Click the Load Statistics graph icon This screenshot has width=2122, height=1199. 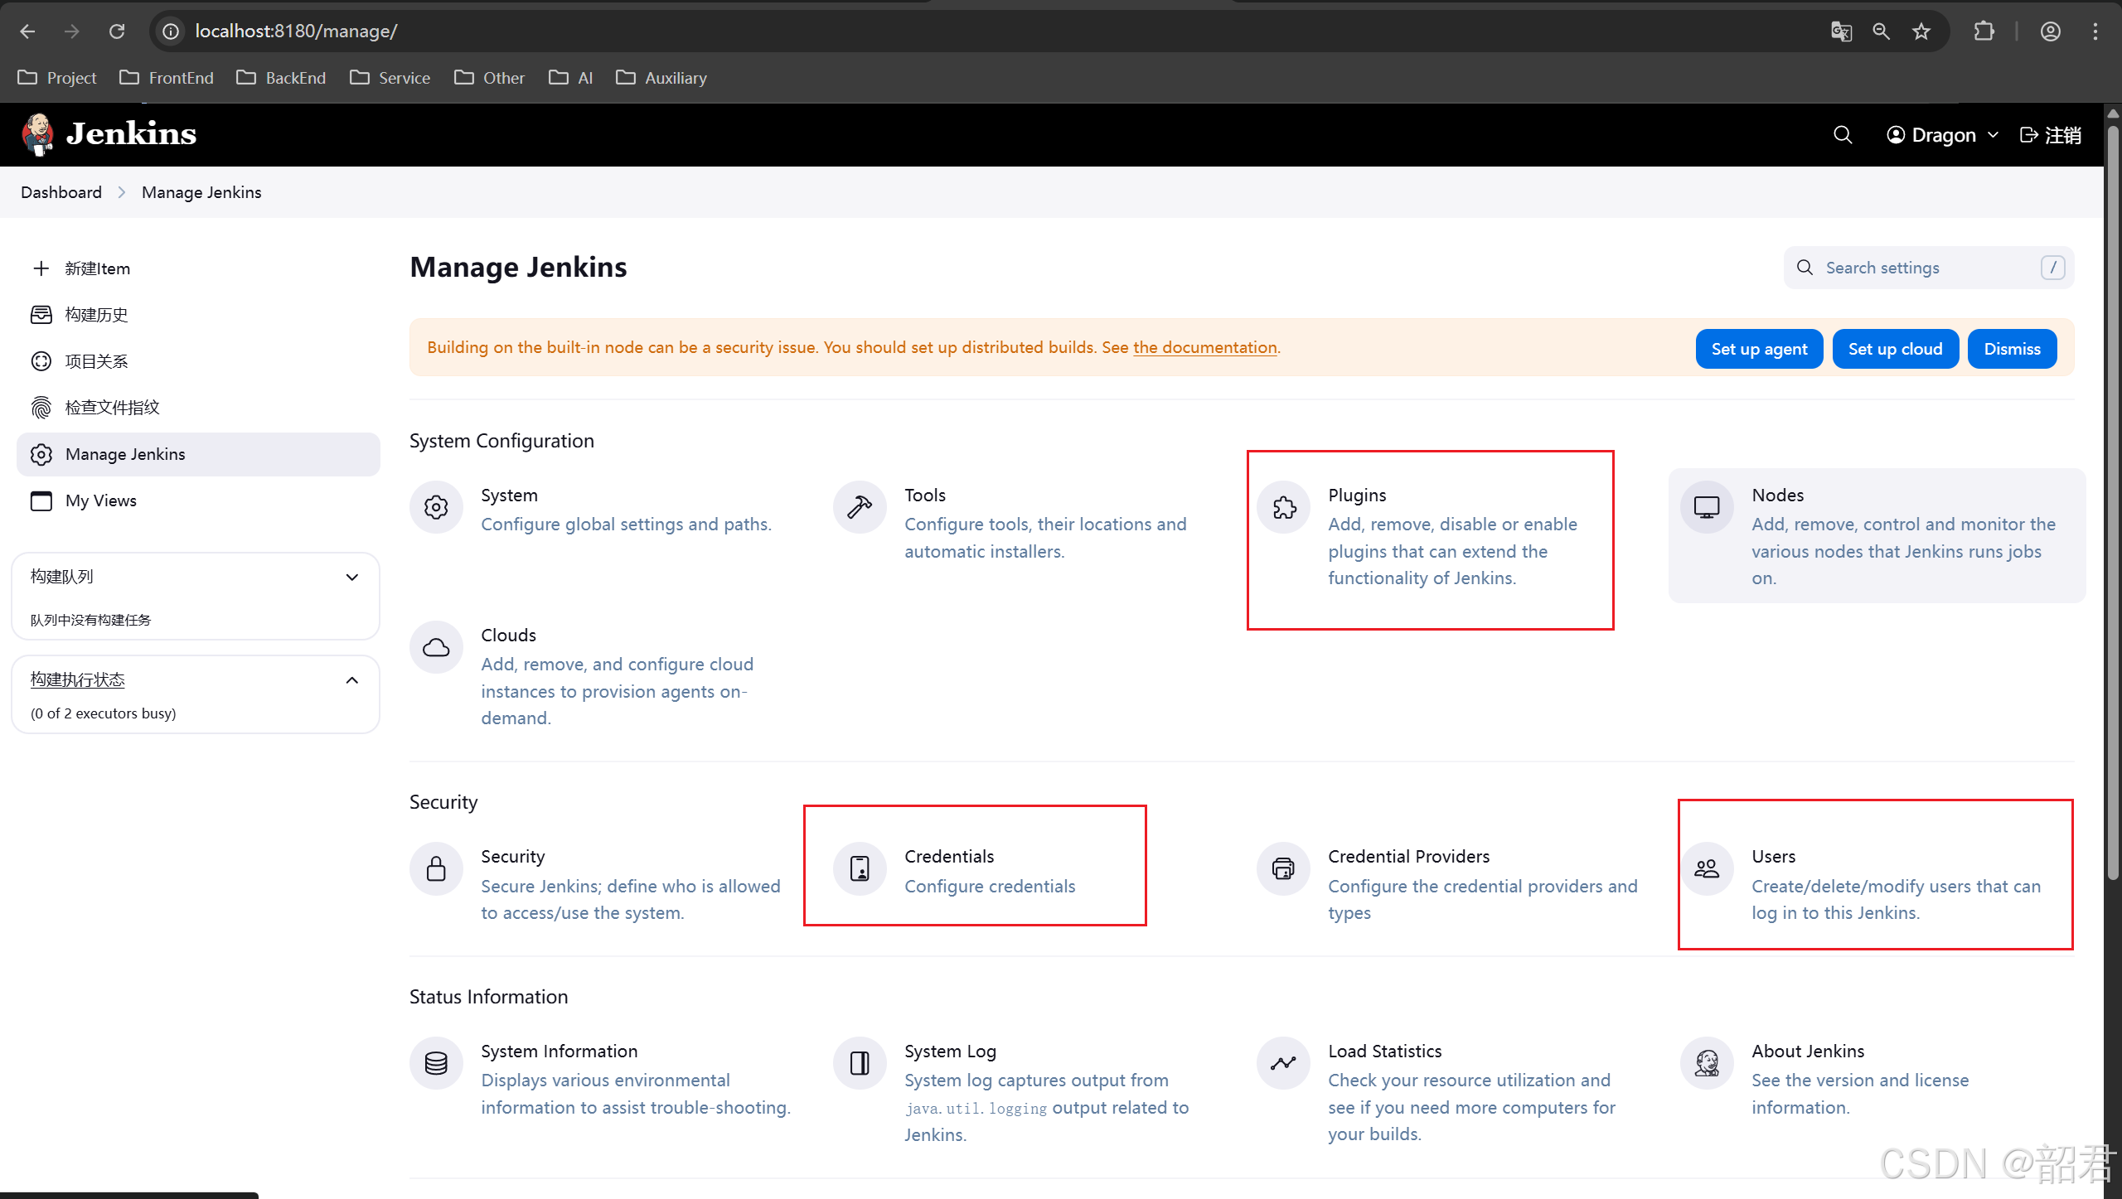click(1284, 1063)
